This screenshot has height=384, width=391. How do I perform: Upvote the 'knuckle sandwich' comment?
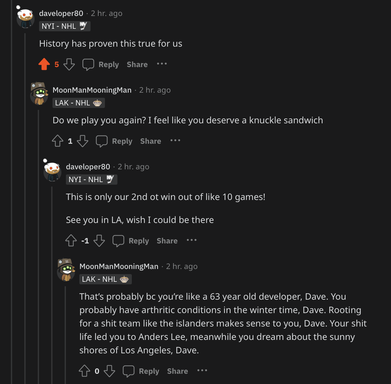click(x=58, y=141)
